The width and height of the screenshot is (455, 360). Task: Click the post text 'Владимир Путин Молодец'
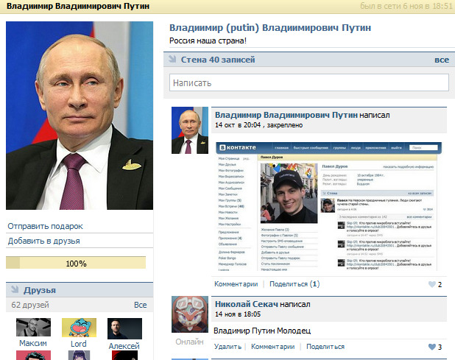(x=262, y=331)
